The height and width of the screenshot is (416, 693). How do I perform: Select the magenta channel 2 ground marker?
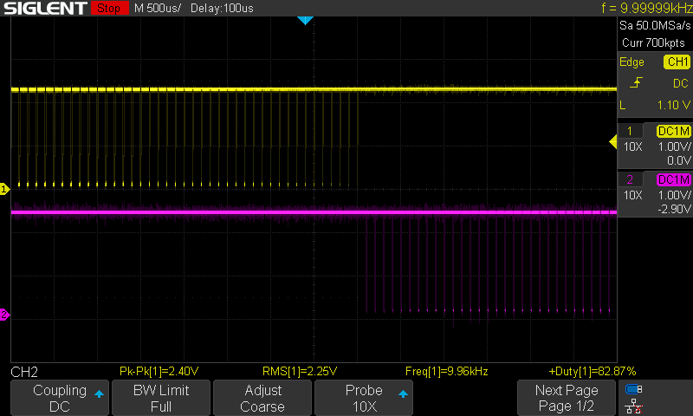click(4, 315)
